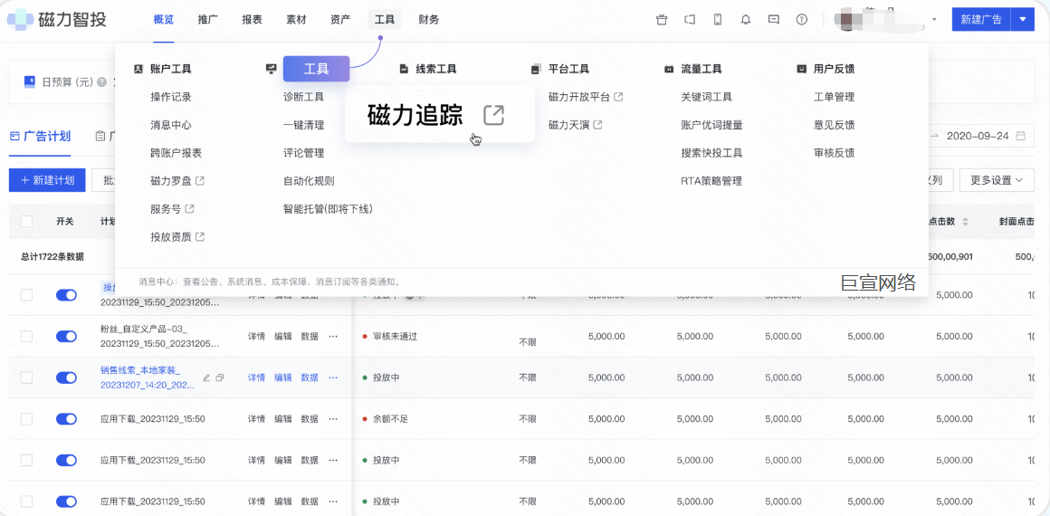Click the external link icon beside 磁力开放平台

pyautogui.click(x=619, y=97)
